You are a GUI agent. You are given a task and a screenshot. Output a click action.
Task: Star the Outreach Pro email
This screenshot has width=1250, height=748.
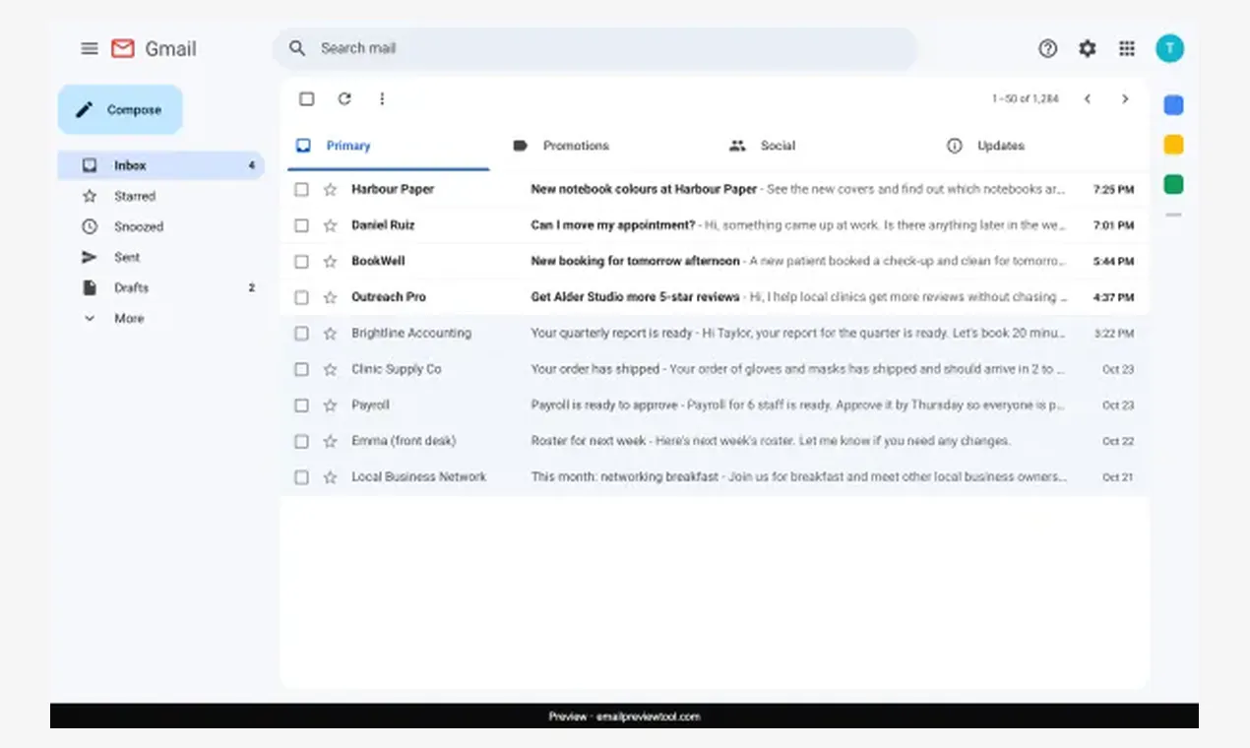pyautogui.click(x=330, y=297)
